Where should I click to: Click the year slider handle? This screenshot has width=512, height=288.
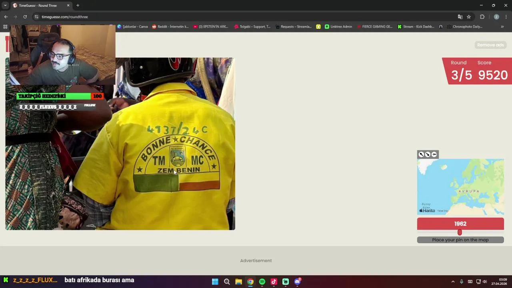point(460,232)
